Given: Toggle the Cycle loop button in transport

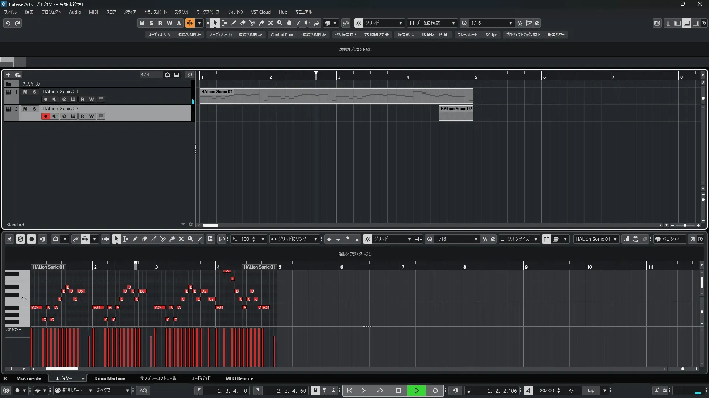Looking at the screenshot, I should 380,391.
